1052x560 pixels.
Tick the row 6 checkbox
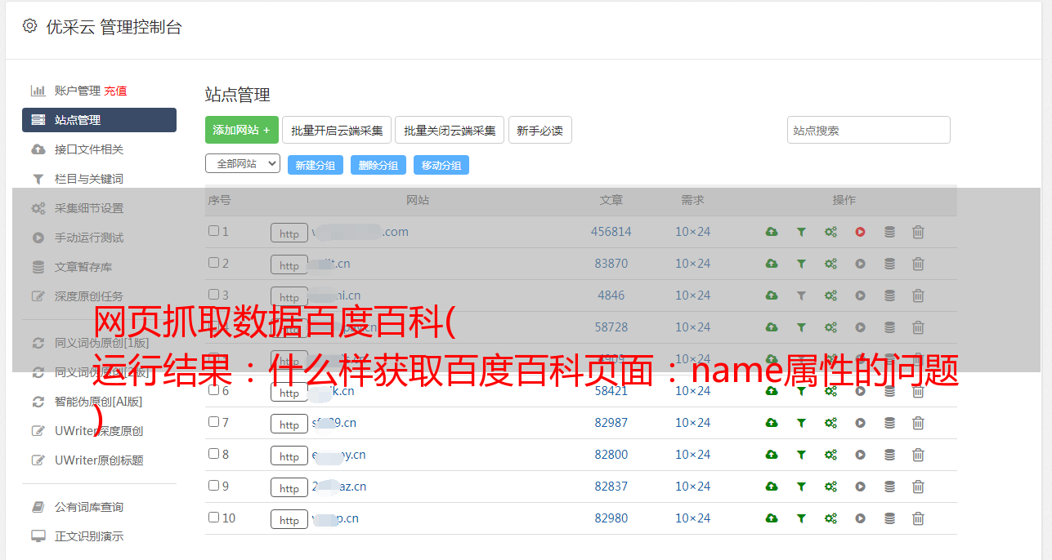click(x=213, y=390)
